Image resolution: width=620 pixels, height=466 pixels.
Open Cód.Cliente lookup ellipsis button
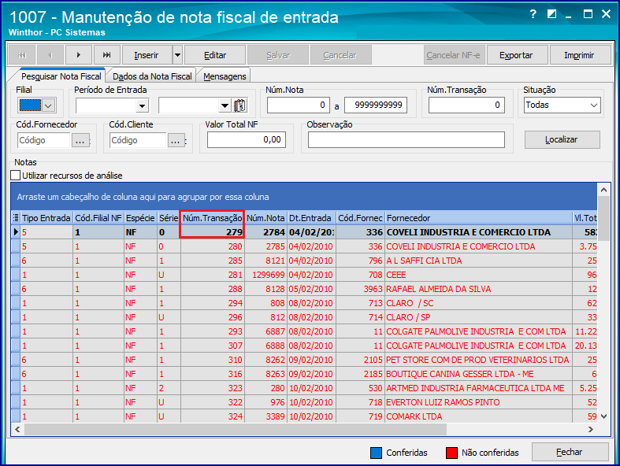coord(176,140)
